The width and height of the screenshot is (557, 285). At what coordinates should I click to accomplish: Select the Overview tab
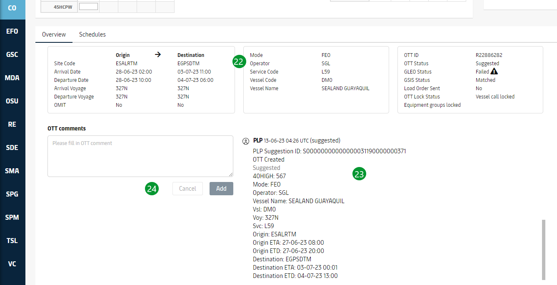54,34
